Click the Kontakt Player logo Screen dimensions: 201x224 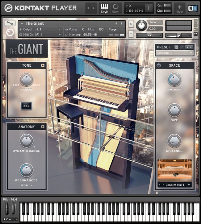[41, 8]
